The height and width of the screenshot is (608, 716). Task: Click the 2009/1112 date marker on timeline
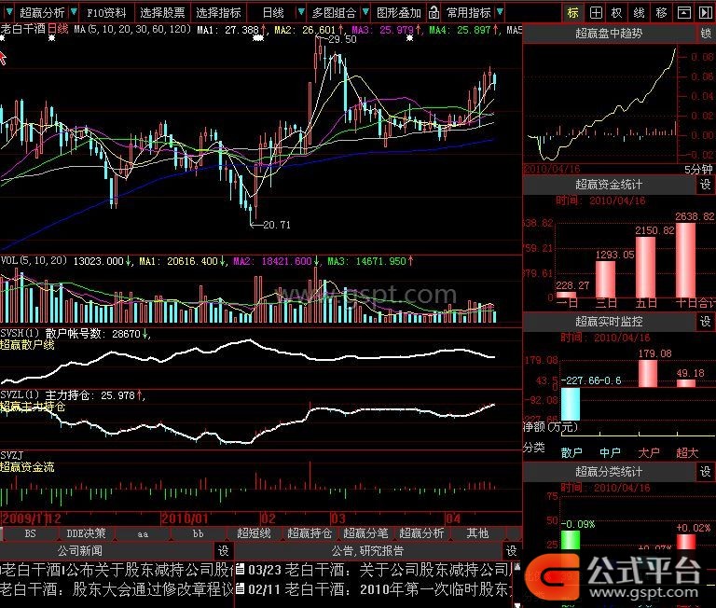click(32, 518)
